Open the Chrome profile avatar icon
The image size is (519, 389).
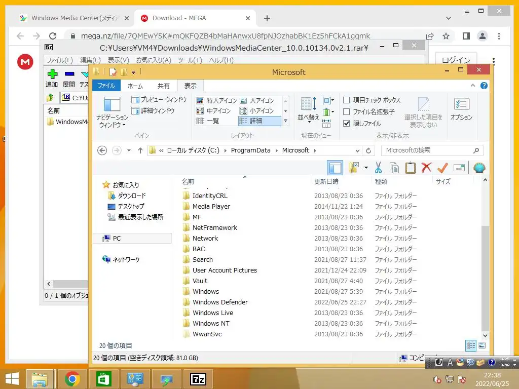click(x=483, y=36)
